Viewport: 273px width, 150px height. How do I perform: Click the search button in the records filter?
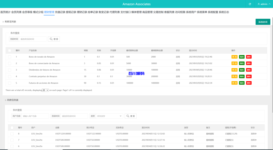coord(131,116)
